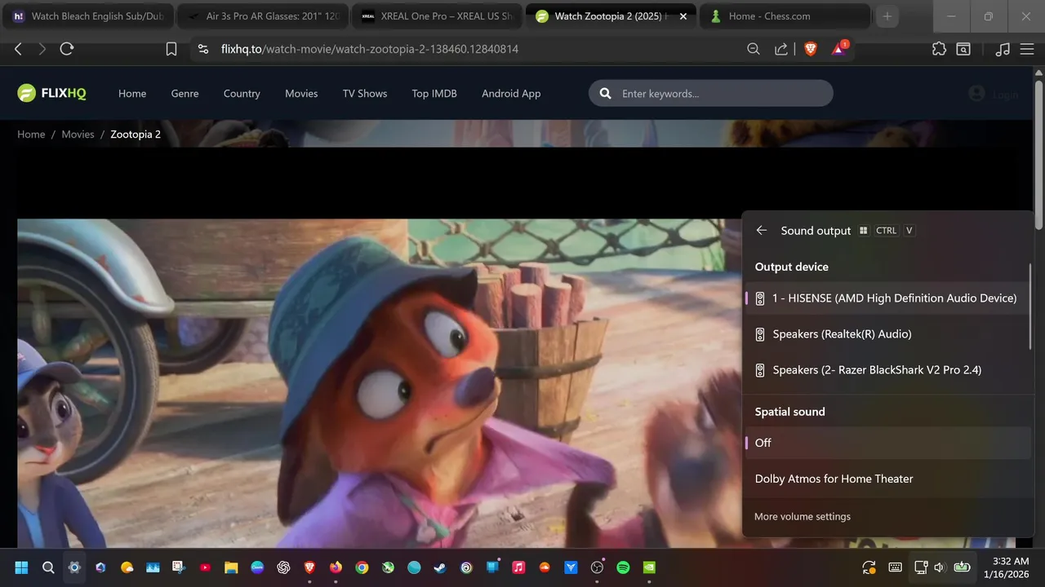Open Settings from the taskbar
The height and width of the screenshot is (587, 1045).
point(74,567)
